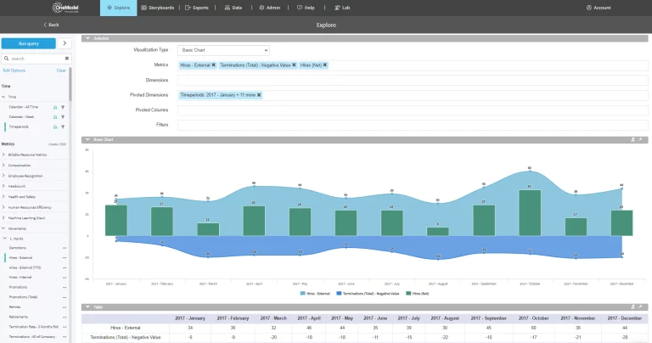The image size is (652, 343).
Task: Remove Hires - External metric tag
Action: click(213, 65)
